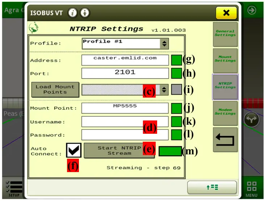Select the Username input field

coord(125,121)
